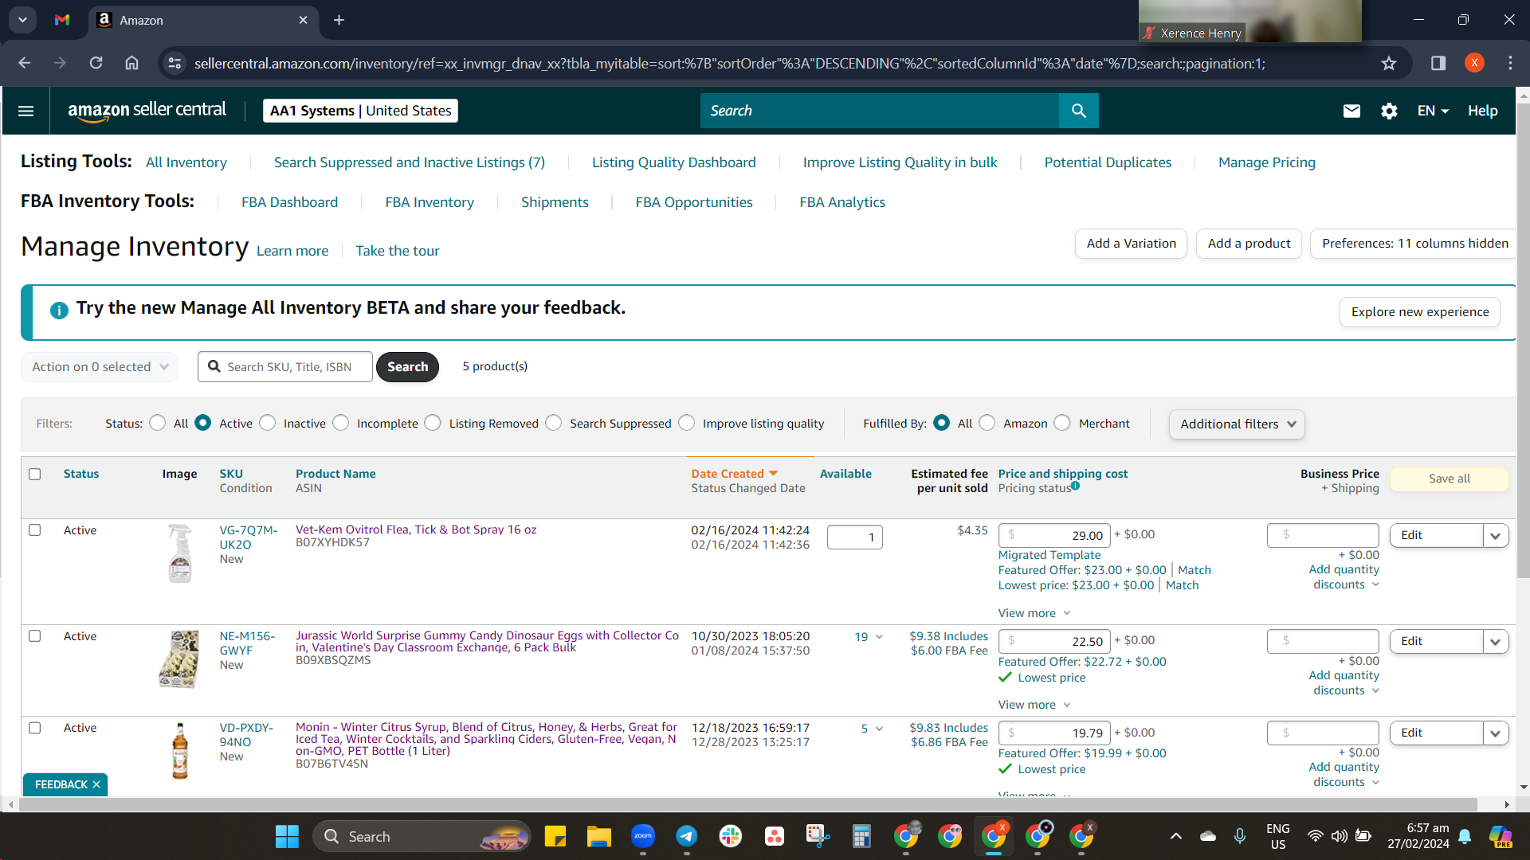Select the Monin Winter Citrus Syrup checkbox
The width and height of the screenshot is (1530, 860).
[35, 728]
